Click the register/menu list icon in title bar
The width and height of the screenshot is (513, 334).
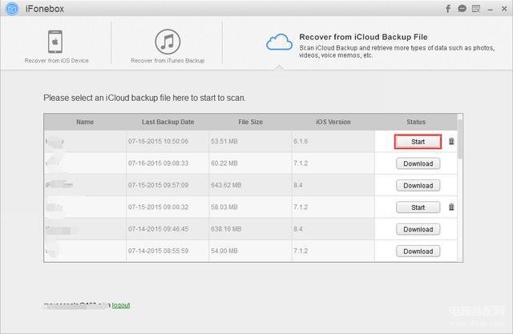click(x=476, y=9)
